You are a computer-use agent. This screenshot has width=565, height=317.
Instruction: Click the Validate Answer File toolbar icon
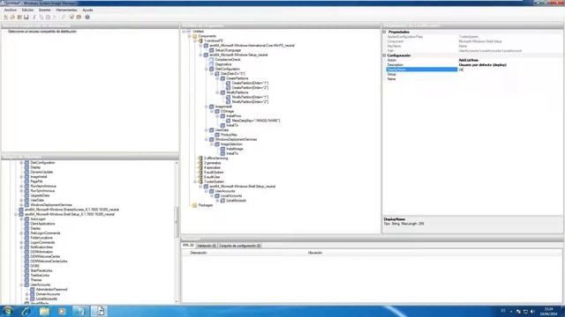[72, 18]
